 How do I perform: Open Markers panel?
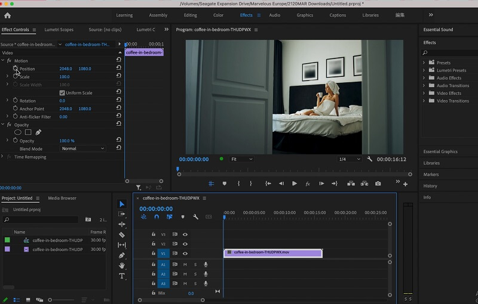431,174
